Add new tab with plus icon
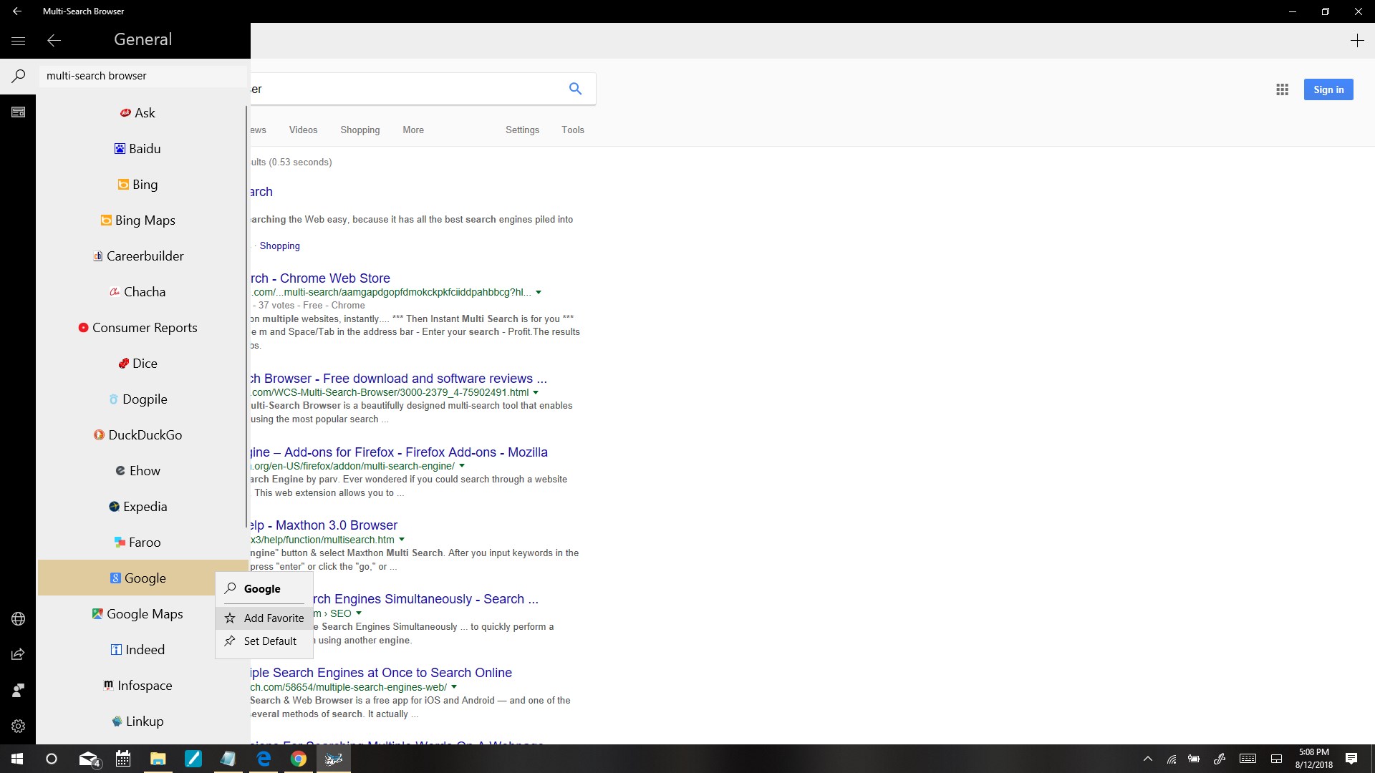Viewport: 1375px width, 773px height. tap(1356, 41)
